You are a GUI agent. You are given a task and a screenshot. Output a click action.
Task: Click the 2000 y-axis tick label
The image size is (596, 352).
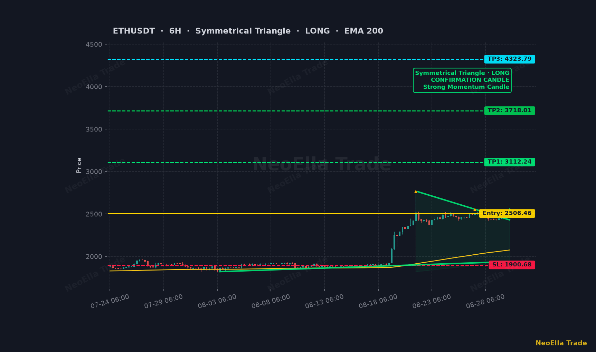coord(94,257)
